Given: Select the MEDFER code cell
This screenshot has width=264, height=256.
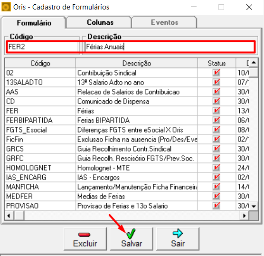Looking at the screenshot, I should coord(40,196).
